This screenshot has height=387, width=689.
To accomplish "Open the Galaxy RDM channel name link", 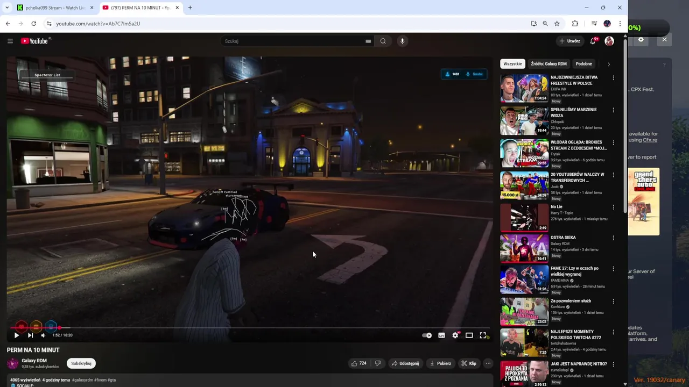I will [x=34, y=361].
